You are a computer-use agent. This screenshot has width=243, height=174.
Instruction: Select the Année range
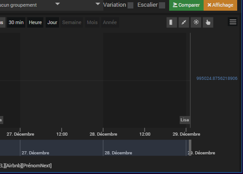point(110,22)
